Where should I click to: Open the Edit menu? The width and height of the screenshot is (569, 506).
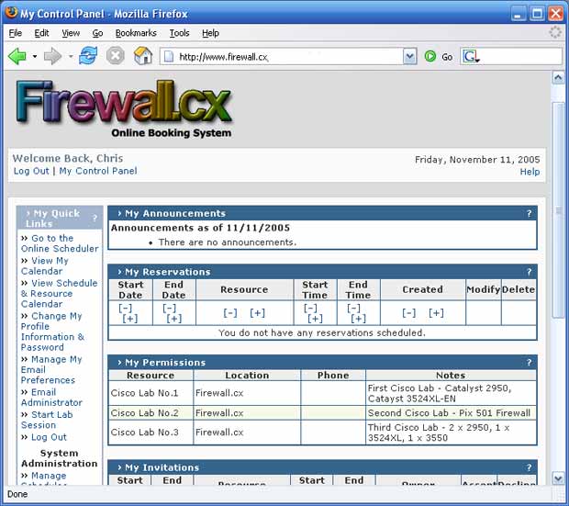(41, 33)
